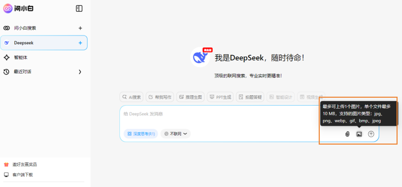Click the DeepSeek whale avatar

pos(200,57)
